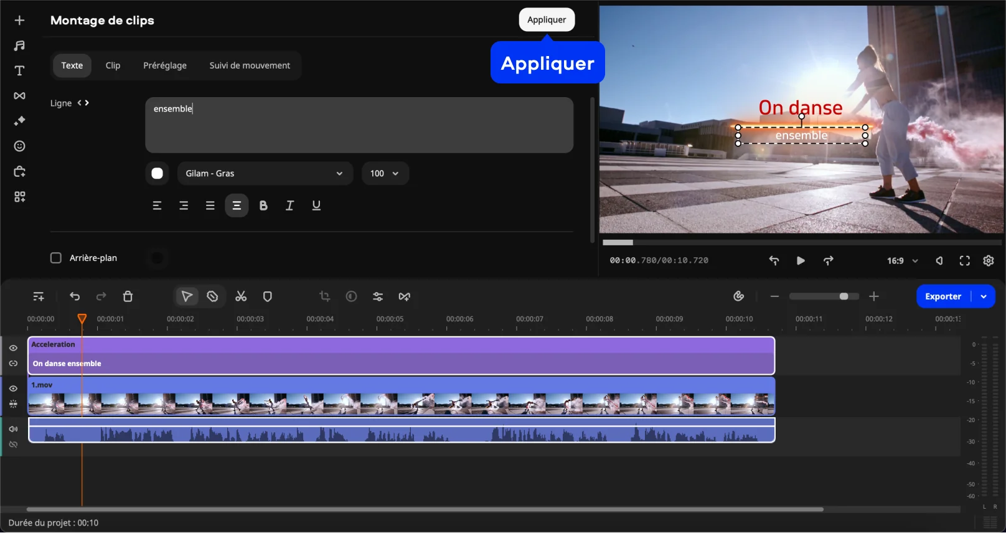Click in the ensemble text field

coord(359,125)
